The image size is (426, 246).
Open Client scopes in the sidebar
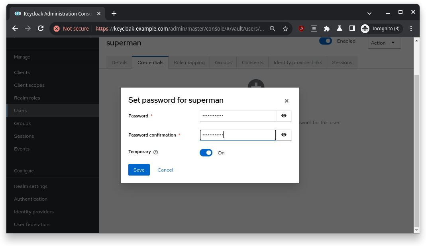(x=53, y=85)
